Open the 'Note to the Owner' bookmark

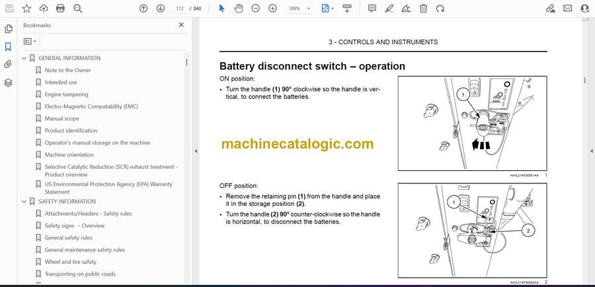pyautogui.click(x=68, y=70)
